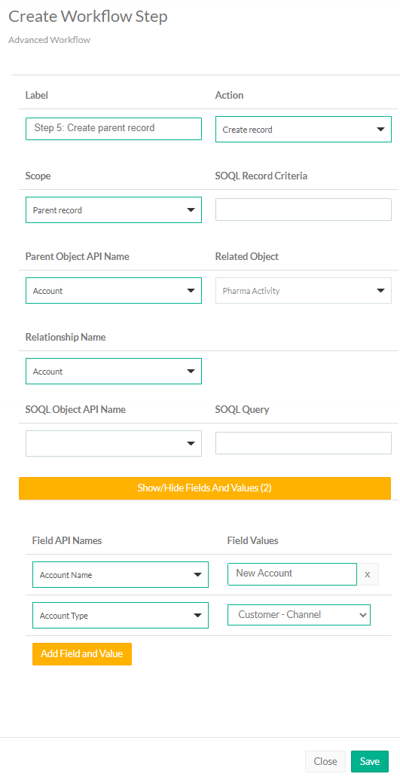The image size is (400, 783).
Task: Open the empty SOQL Object API Name dropdown
Action: (113, 443)
